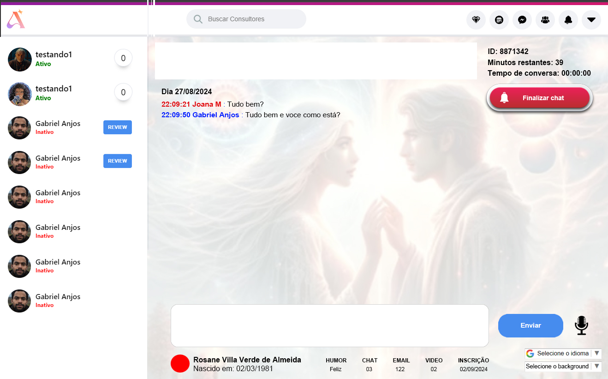Click the first REVIEW button
The image size is (608, 379).
coord(118,127)
